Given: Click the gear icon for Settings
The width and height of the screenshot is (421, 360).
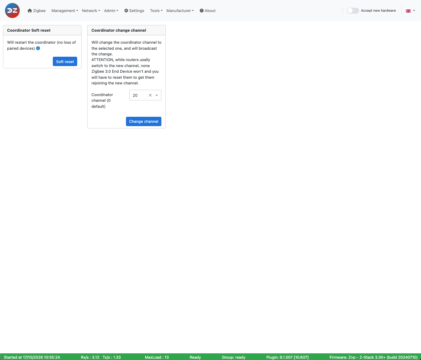Looking at the screenshot, I should point(126,11).
